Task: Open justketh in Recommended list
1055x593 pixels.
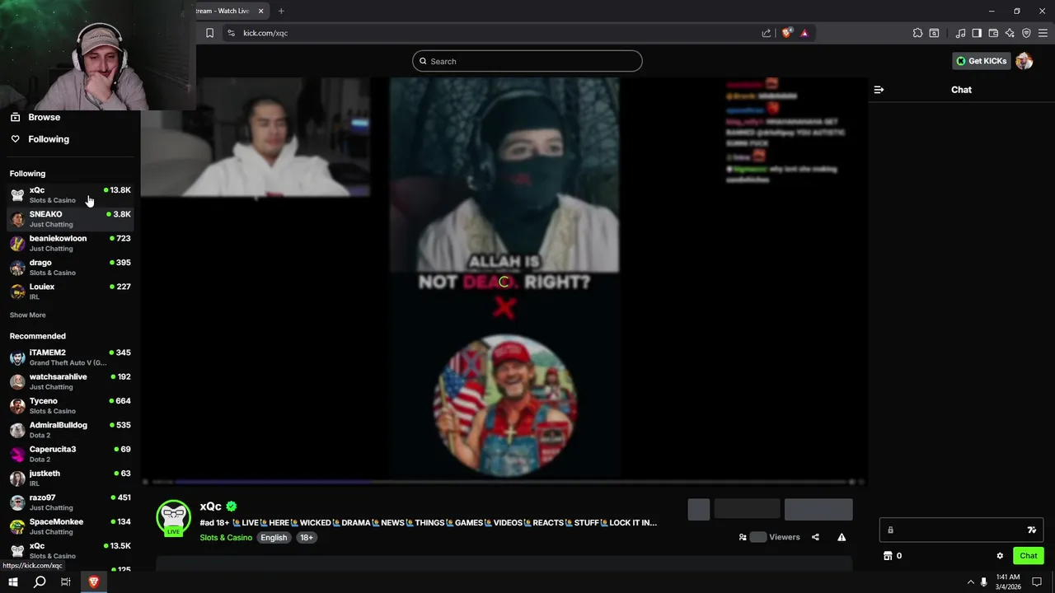Action: [x=70, y=478]
